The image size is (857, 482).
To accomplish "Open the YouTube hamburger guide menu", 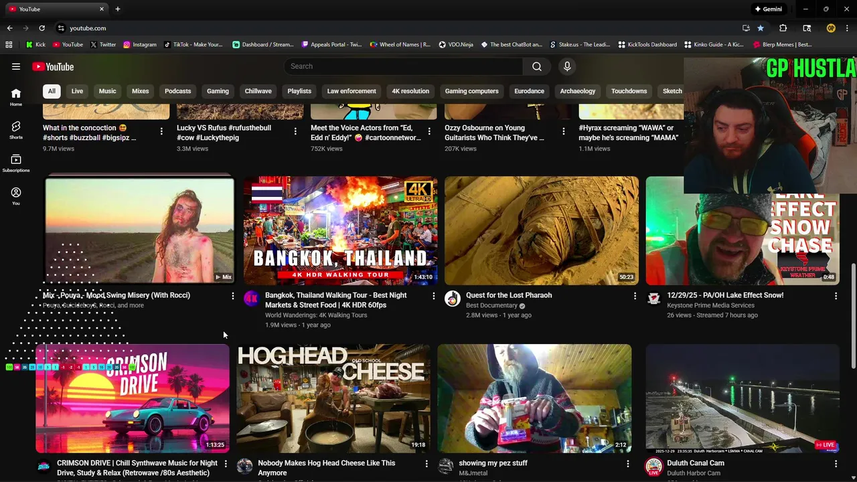I will point(16,66).
